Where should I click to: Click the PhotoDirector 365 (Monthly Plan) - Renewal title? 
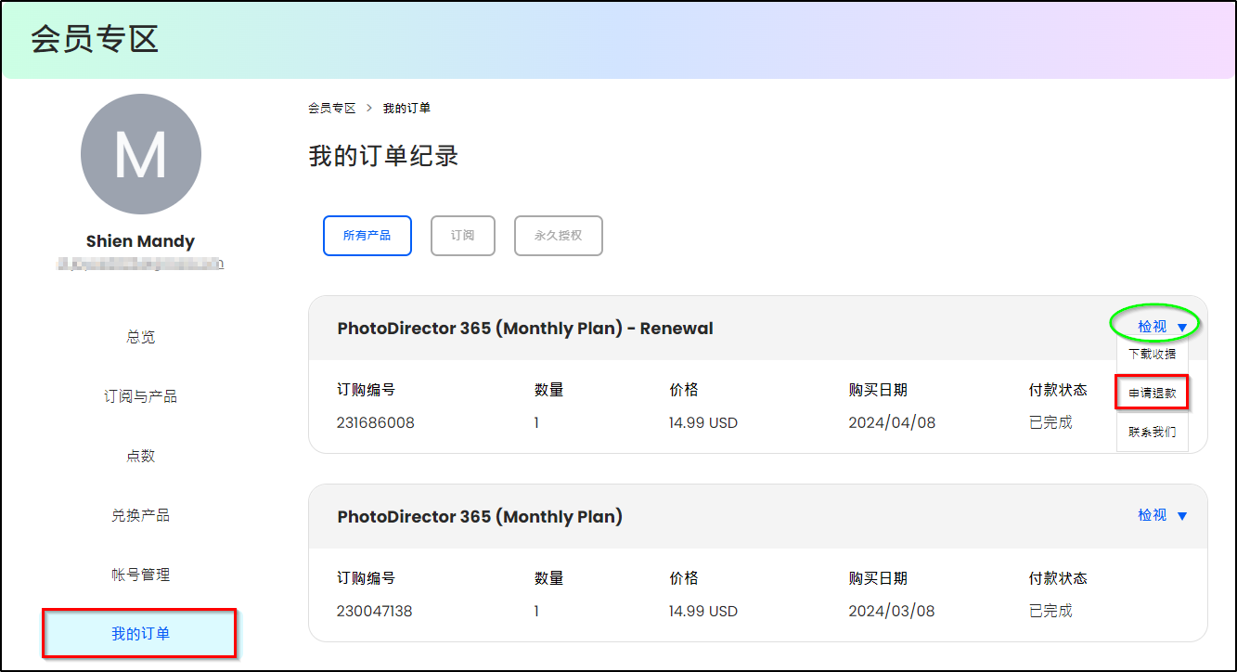click(525, 329)
